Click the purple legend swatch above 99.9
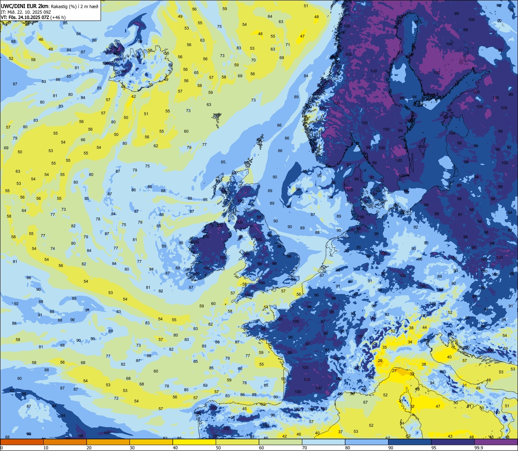 [496, 442]
